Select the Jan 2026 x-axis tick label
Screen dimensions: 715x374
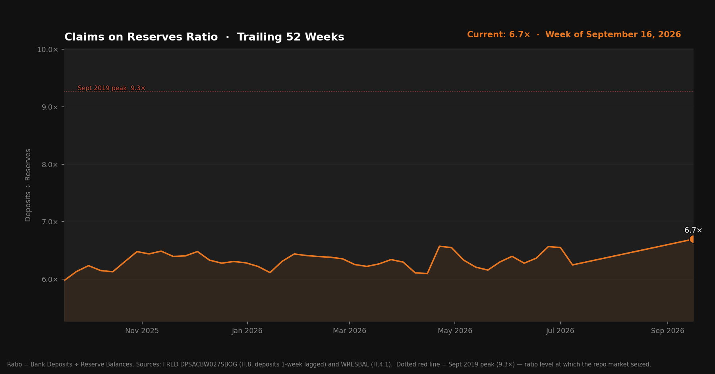(x=247, y=331)
